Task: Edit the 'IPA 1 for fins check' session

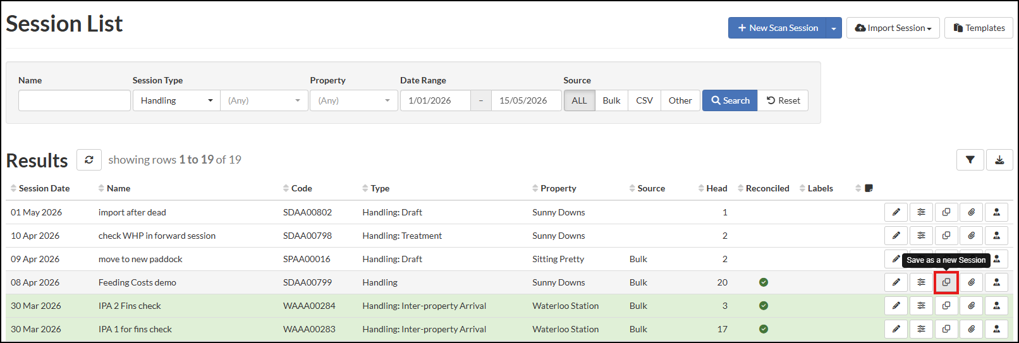Action: click(x=896, y=329)
